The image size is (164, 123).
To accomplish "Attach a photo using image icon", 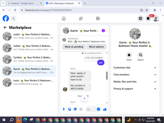I will [70, 109].
